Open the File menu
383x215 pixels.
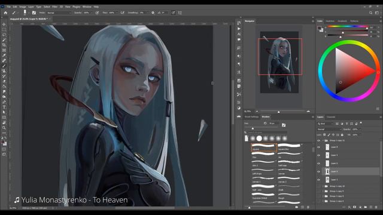point(9,7)
